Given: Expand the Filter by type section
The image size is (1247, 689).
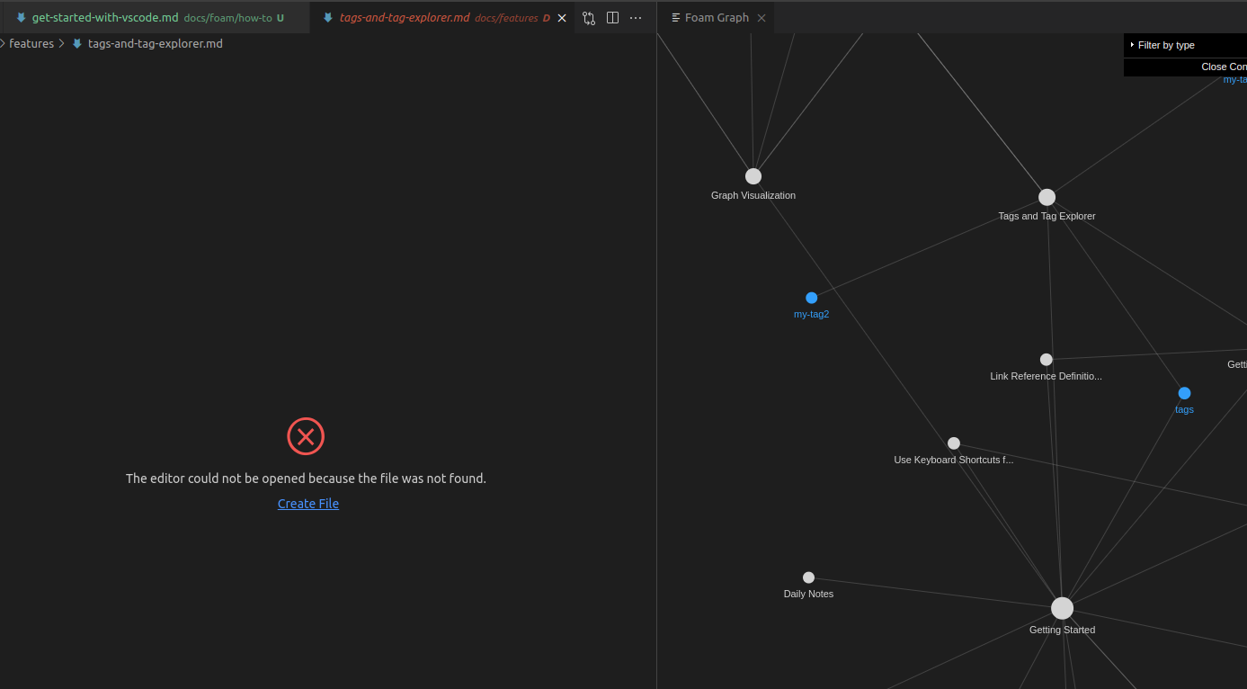Looking at the screenshot, I should tap(1164, 44).
